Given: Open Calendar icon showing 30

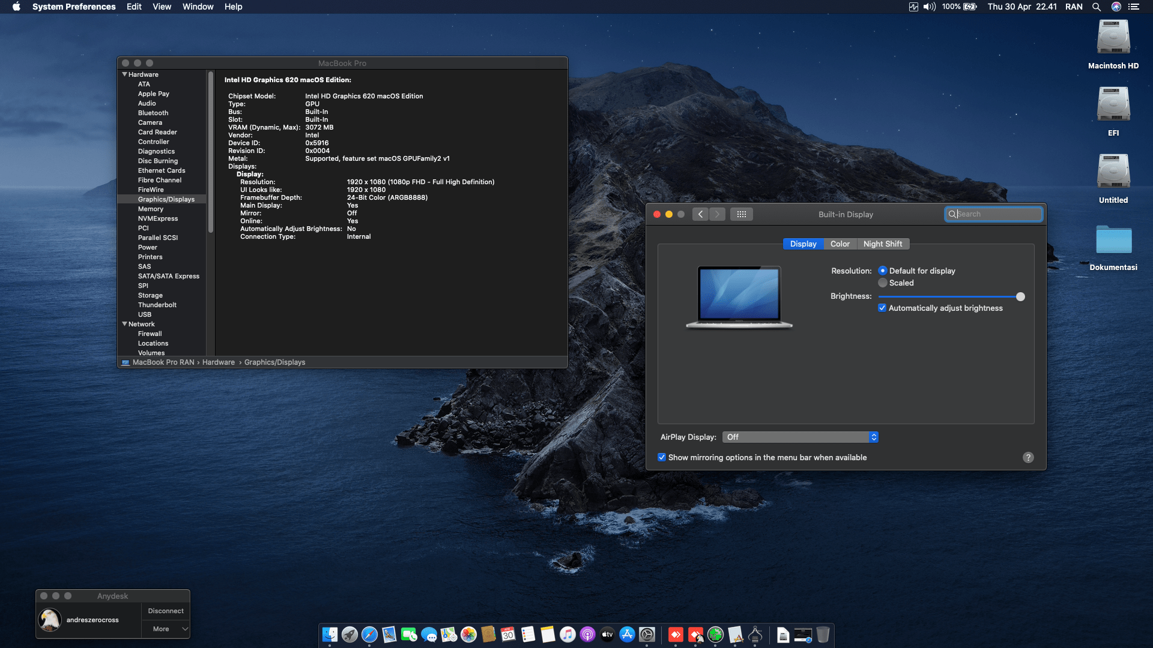Looking at the screenshot, I should coord(508,634).
